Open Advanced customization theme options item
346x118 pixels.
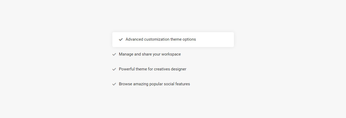(x=160, y=39)
